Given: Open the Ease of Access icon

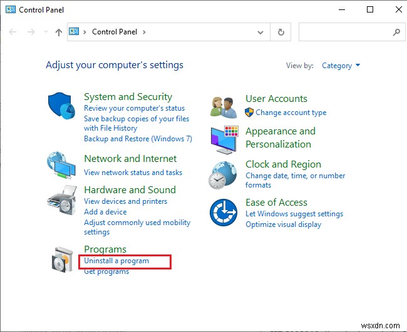Looking at the screenshot, I should pyautogui.click(x=224, y=213).
